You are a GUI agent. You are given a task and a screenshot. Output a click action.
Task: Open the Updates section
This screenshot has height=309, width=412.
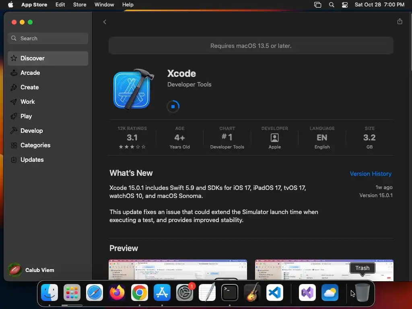coord(48,159)
